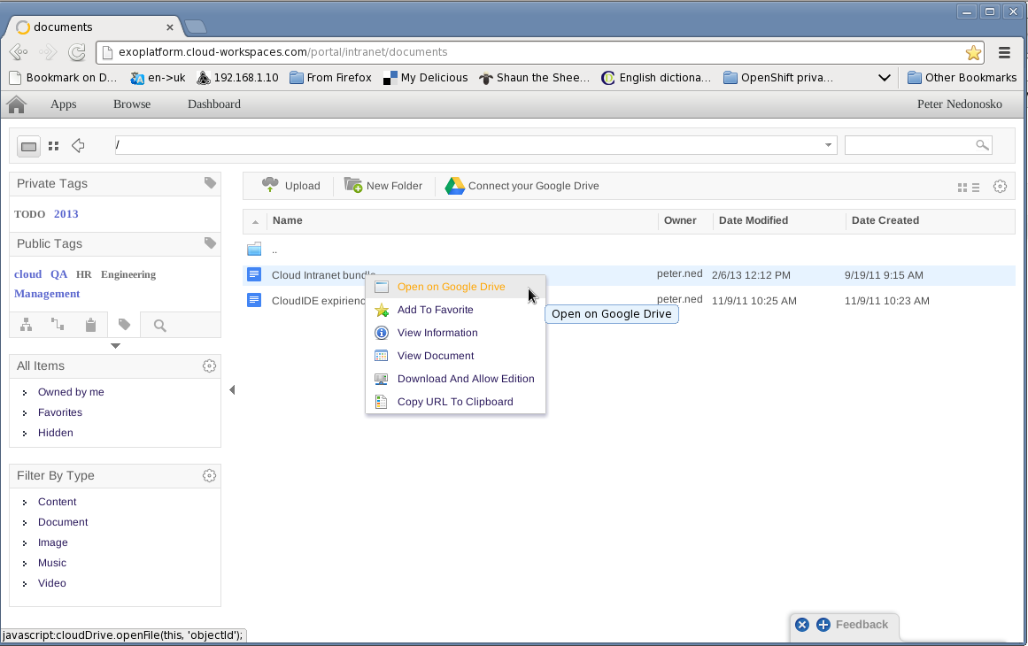Open Other Bookmarks folder

[962, 77]
